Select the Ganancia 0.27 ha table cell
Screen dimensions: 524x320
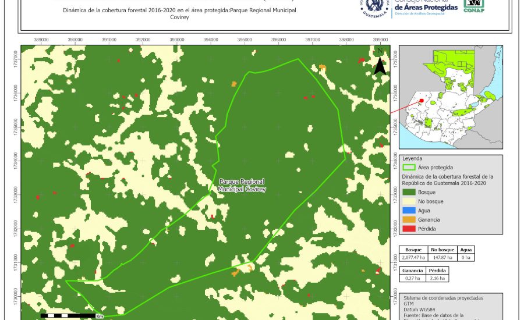point(412,278)
